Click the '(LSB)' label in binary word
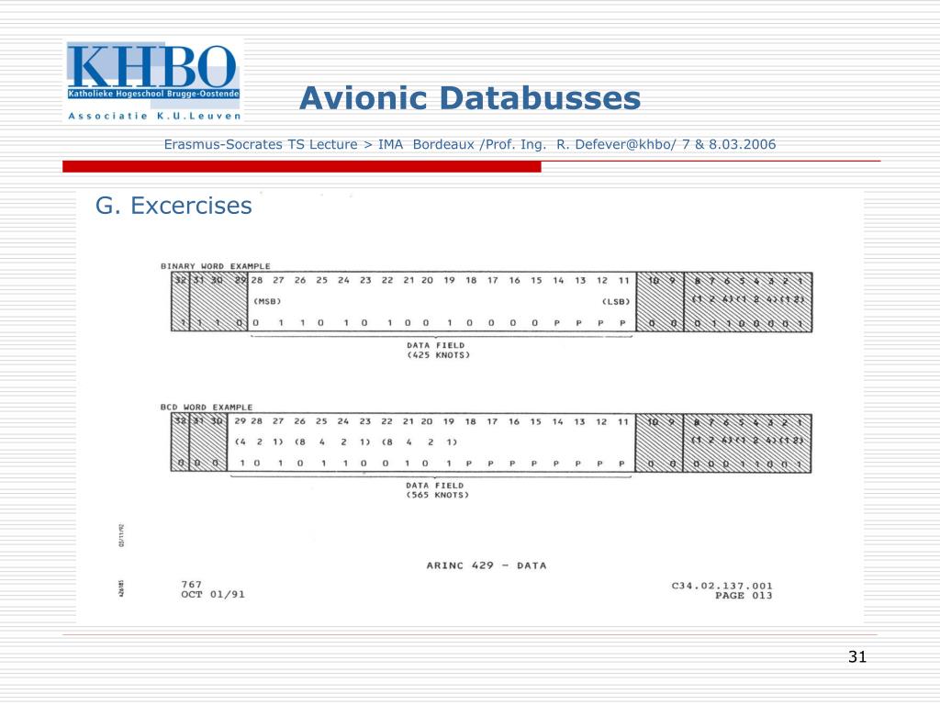 pyautogui.click(x=616, y=301)
